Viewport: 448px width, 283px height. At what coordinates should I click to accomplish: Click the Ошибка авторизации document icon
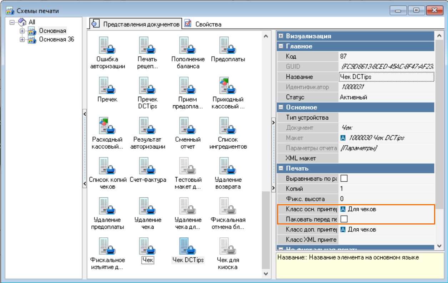click(107, 45)
